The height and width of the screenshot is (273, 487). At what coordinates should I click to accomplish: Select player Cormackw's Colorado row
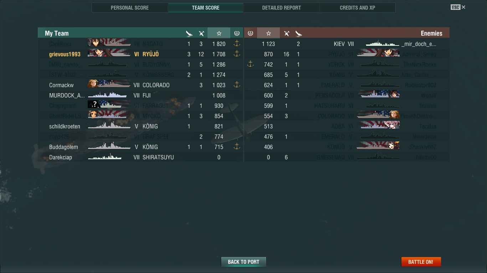tap(140, 85)
